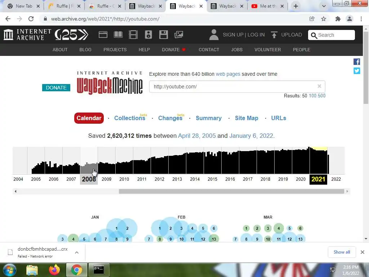The width and height of the screenshot is (369, 277).
Task: Open the Collections view
Action: coord(130,118)
